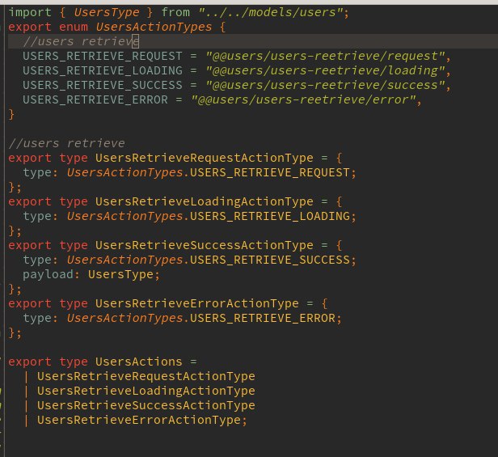This screenshot has width=498, height=457.
Task: Click UsersRetrieveLoadingActionType in the union list
Action: [x=146, y=391]
